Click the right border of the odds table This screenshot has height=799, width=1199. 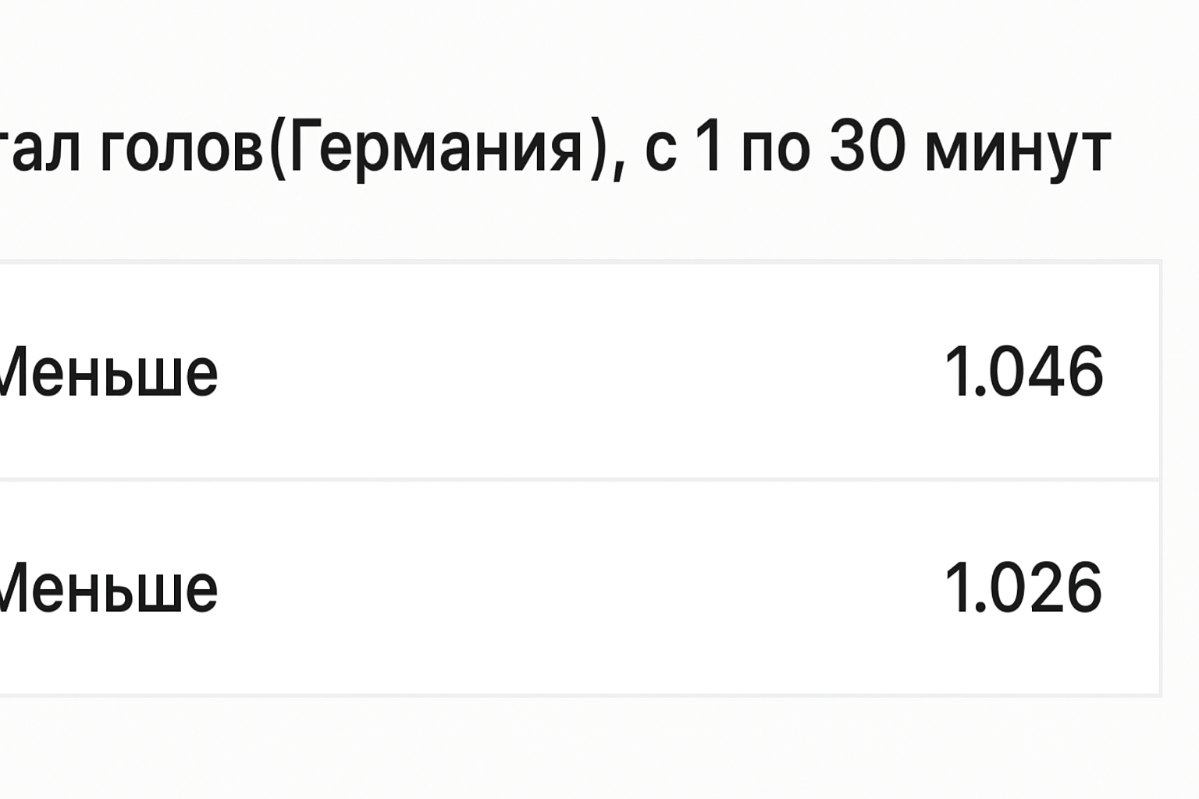[1161, 480]
